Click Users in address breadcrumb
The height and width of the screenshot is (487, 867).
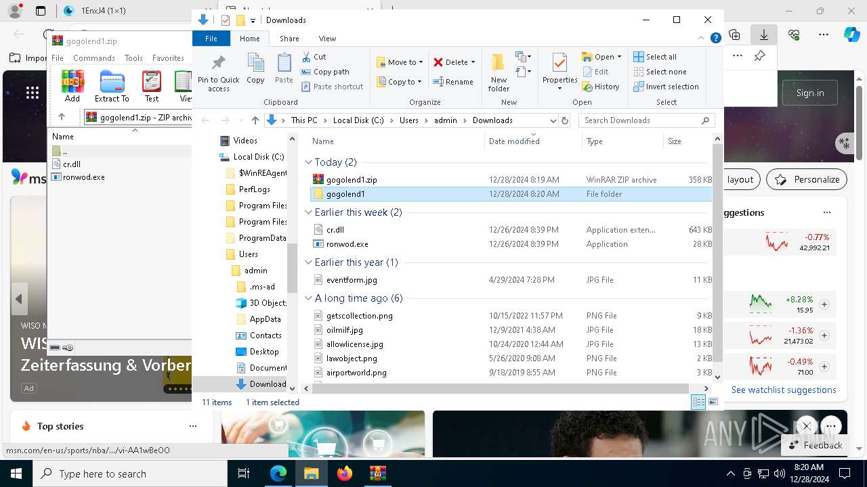[408, 120]
